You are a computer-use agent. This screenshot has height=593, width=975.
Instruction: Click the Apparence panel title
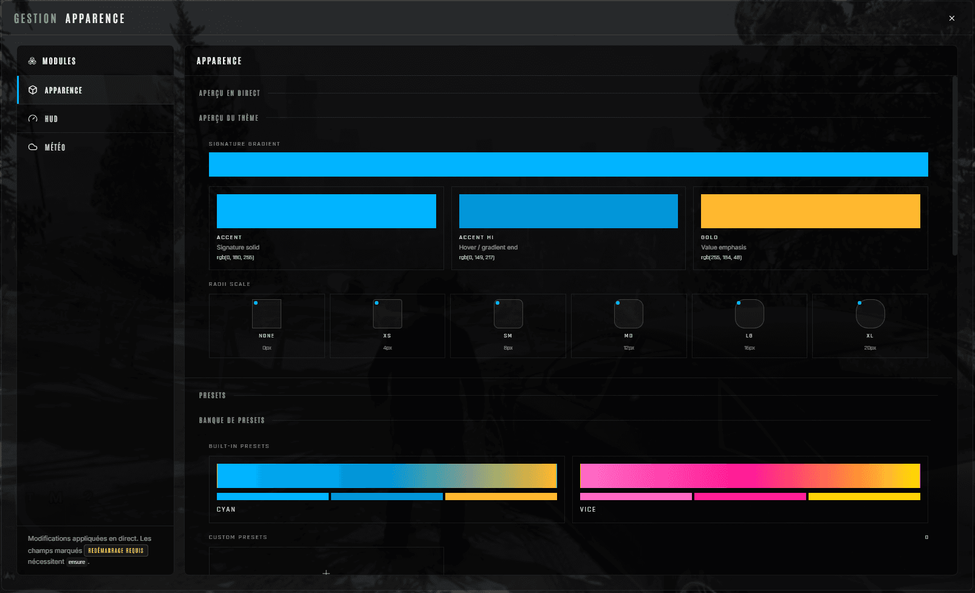coord(219,61)
